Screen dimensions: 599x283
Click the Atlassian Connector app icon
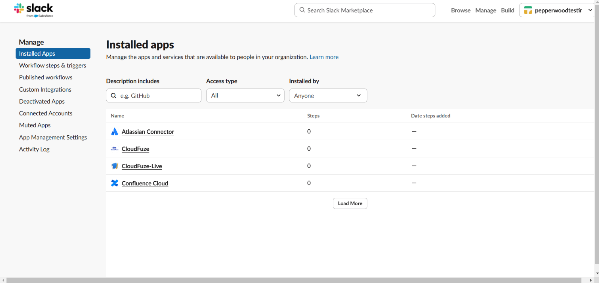pos(115,132)
